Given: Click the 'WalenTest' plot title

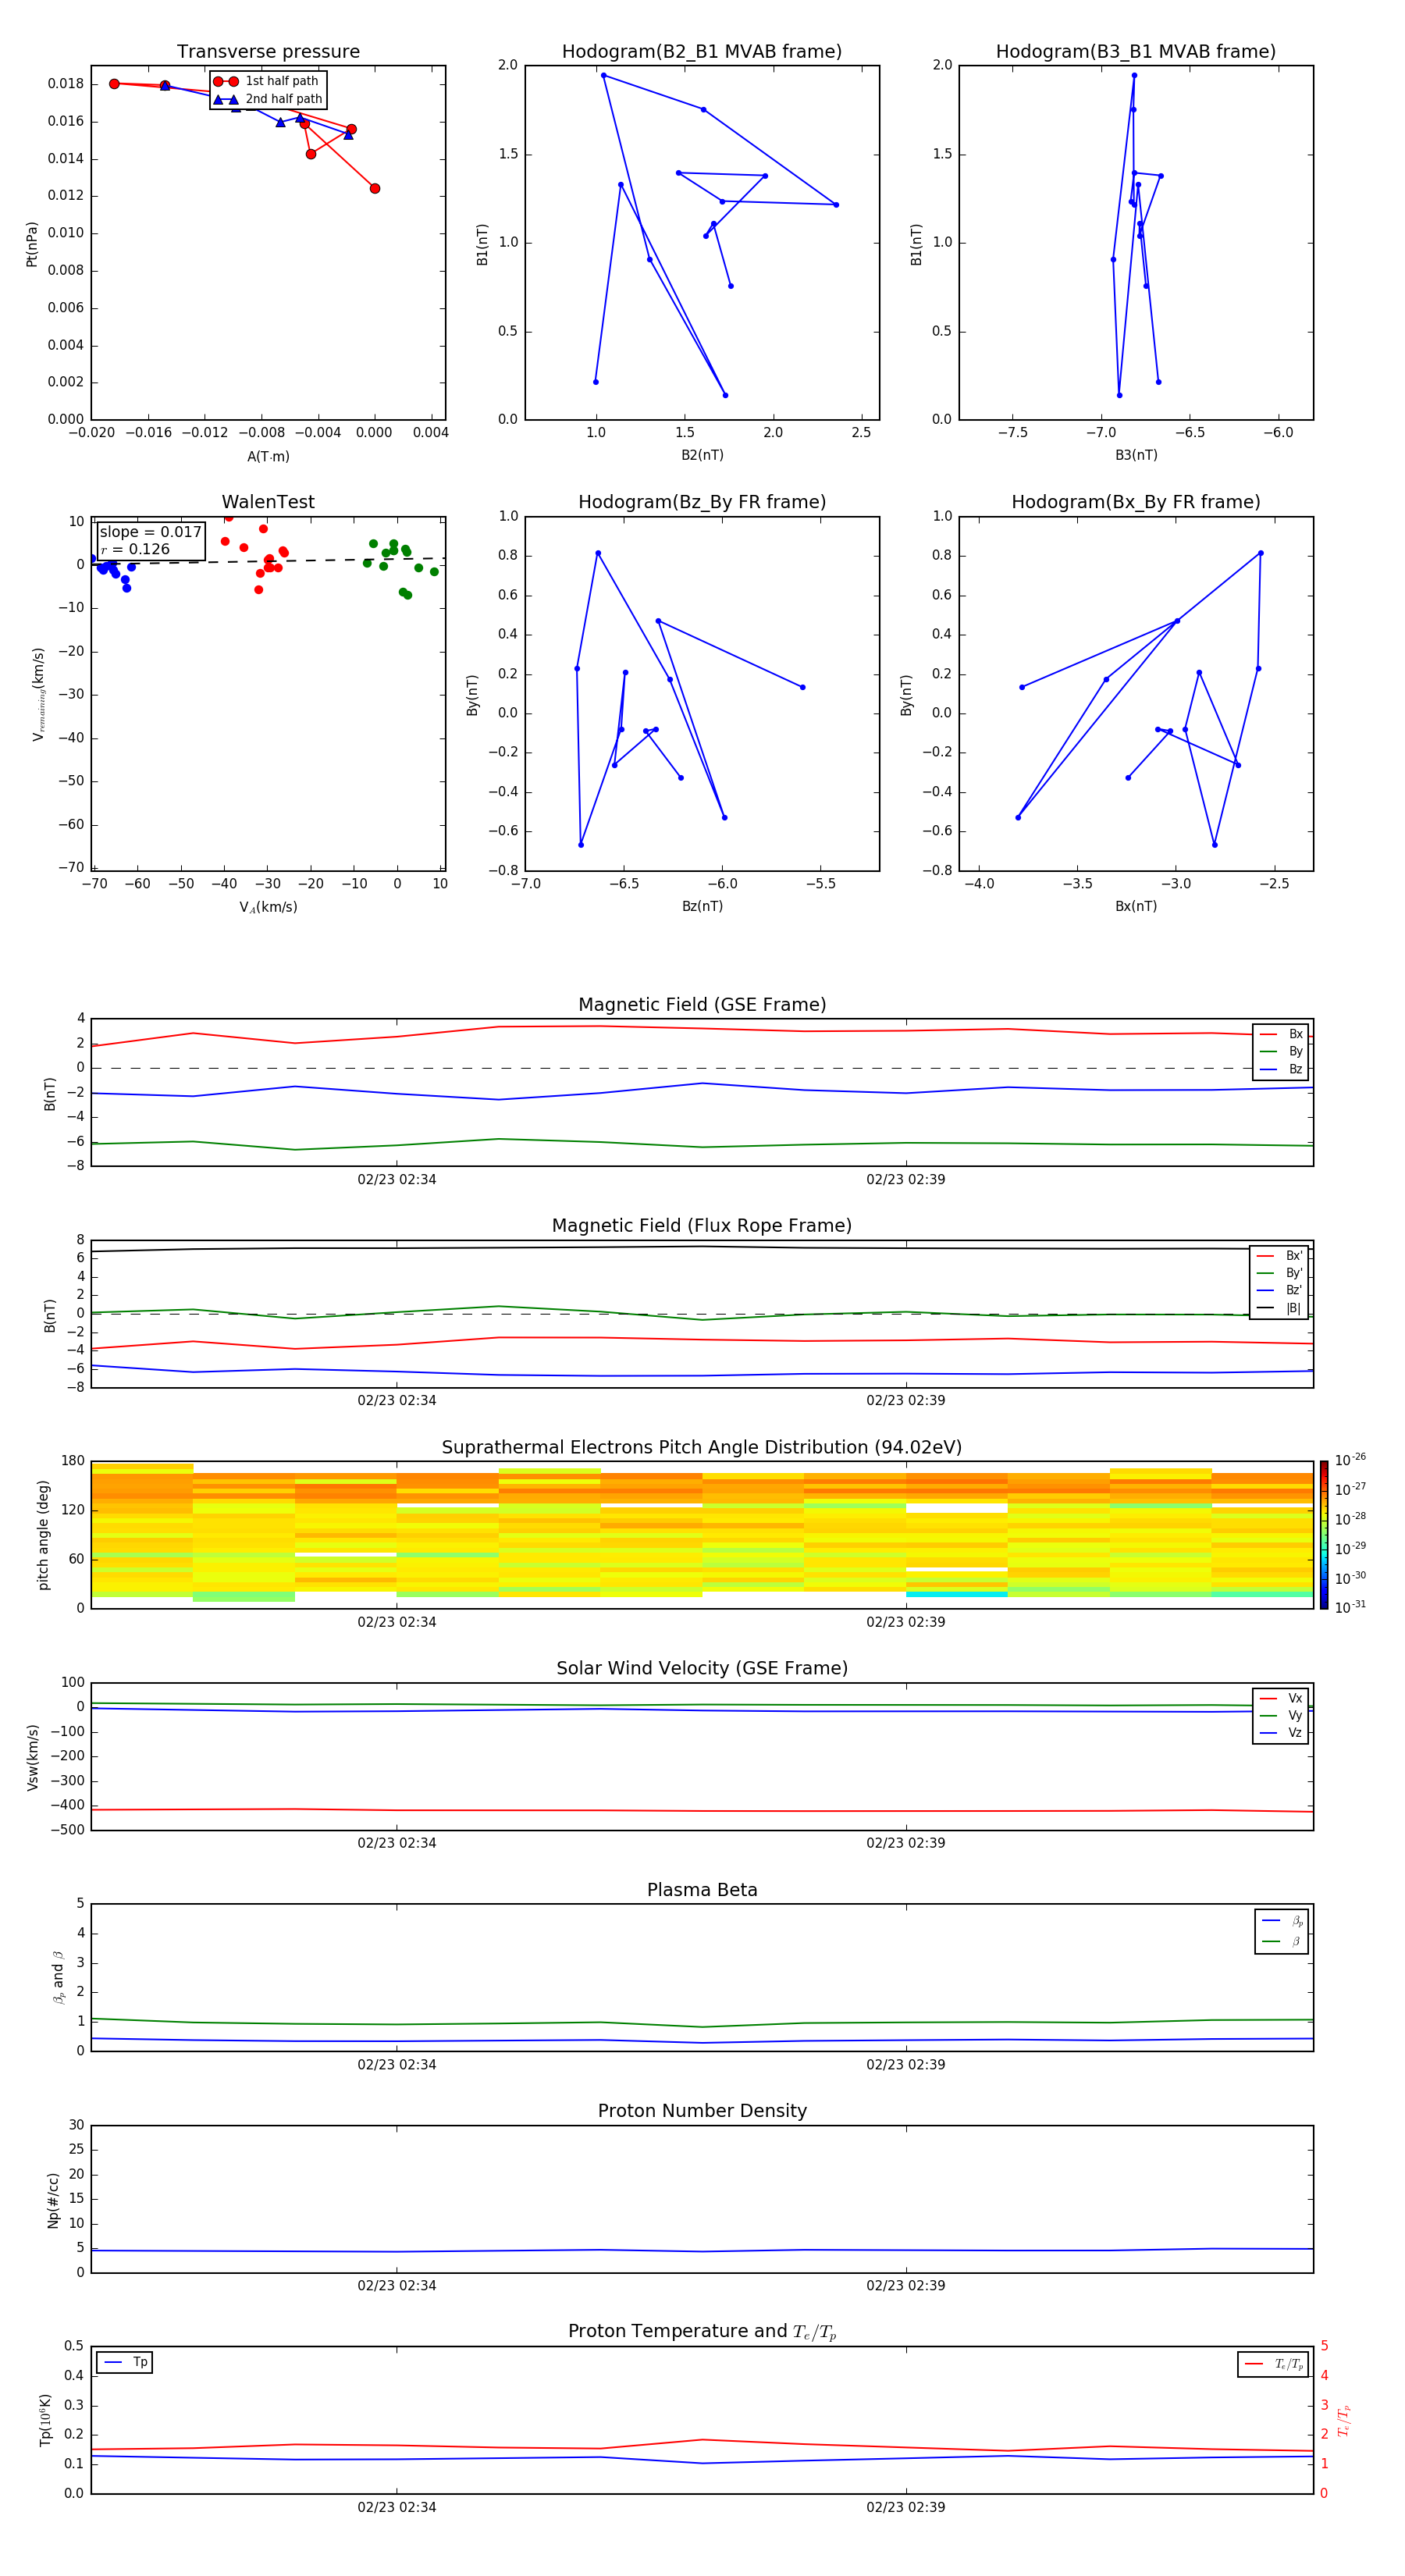Looking at the screenshot, I should click(268, 502).
